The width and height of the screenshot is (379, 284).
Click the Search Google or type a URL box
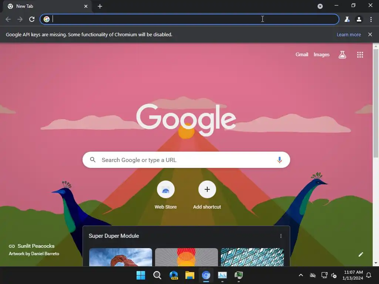point(186,160)
